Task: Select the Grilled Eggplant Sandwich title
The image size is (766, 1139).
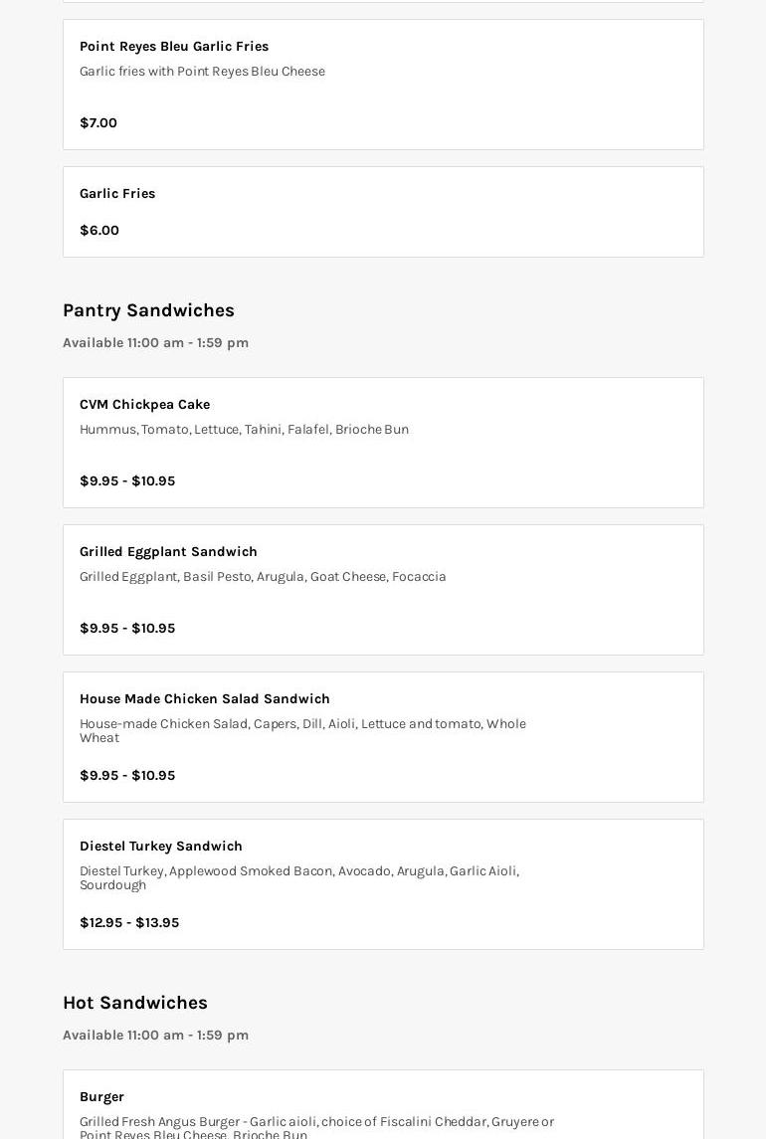Action: (x=168, y=552)
